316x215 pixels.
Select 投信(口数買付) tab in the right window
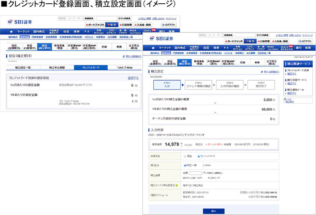(170, 63)
